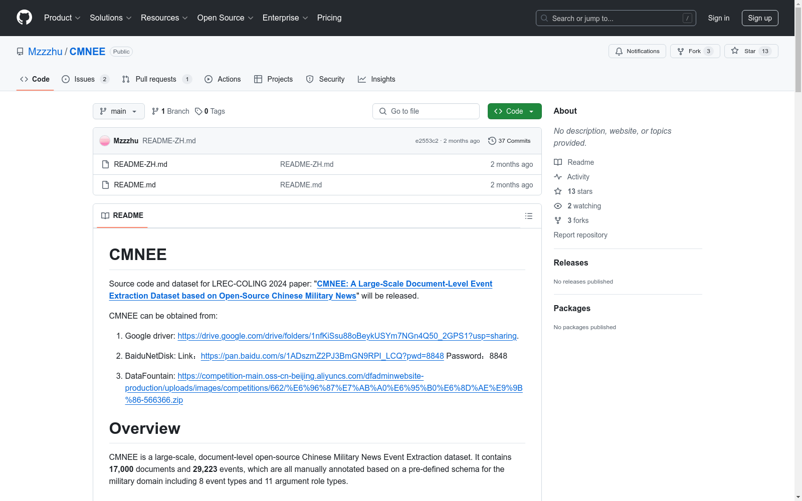
Task: Open the Pull requests tab
Action: [156, 79]
